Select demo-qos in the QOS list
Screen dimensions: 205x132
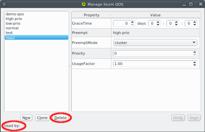pos(36,14)
